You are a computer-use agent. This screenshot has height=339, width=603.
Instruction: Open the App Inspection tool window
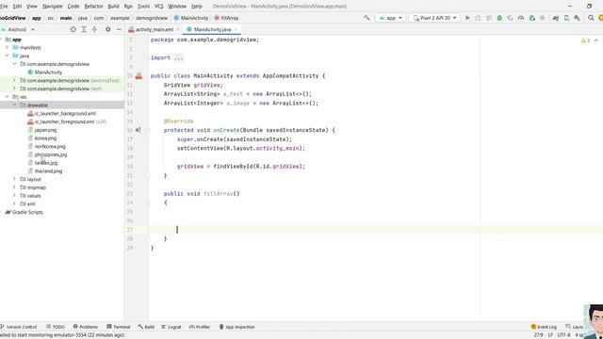coord(236,327)
